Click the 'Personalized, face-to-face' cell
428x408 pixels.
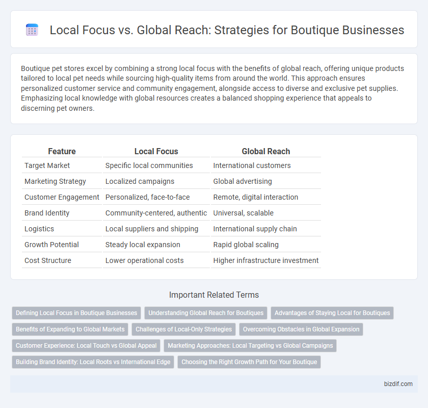click(x=156, y=197)
